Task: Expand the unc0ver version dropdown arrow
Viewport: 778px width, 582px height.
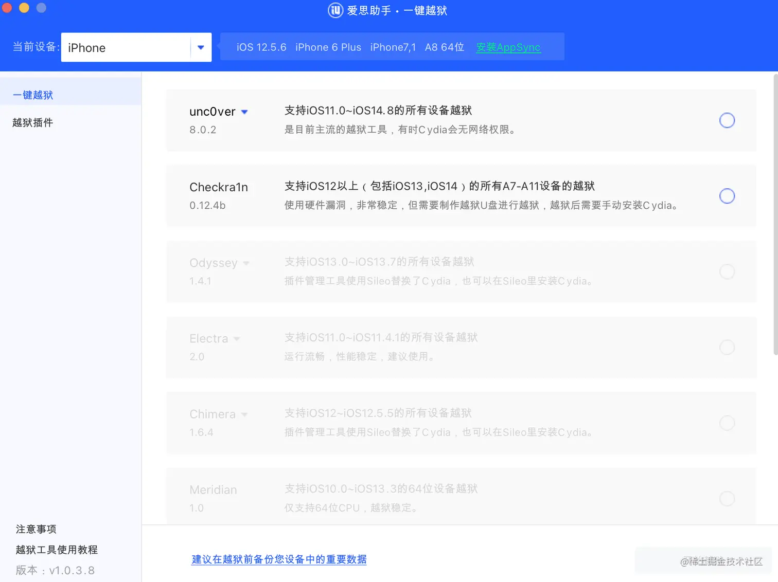Action: (x=244, y=112)
